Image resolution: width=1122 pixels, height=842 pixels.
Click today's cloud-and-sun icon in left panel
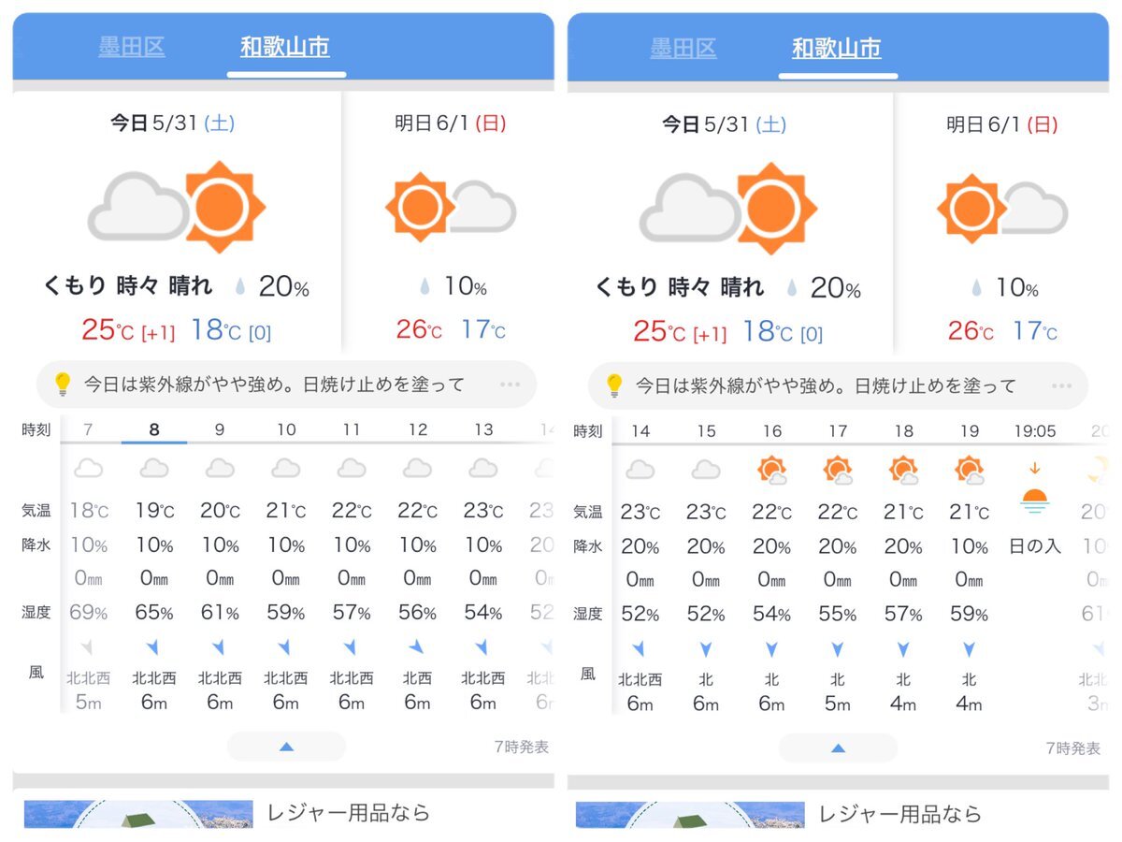pyautogui.click(x=177, y=207)
